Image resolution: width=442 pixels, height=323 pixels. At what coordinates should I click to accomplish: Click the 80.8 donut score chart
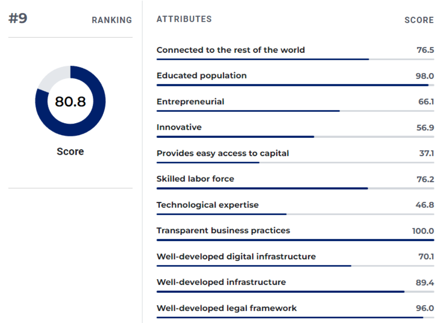[x=70, y=101]
